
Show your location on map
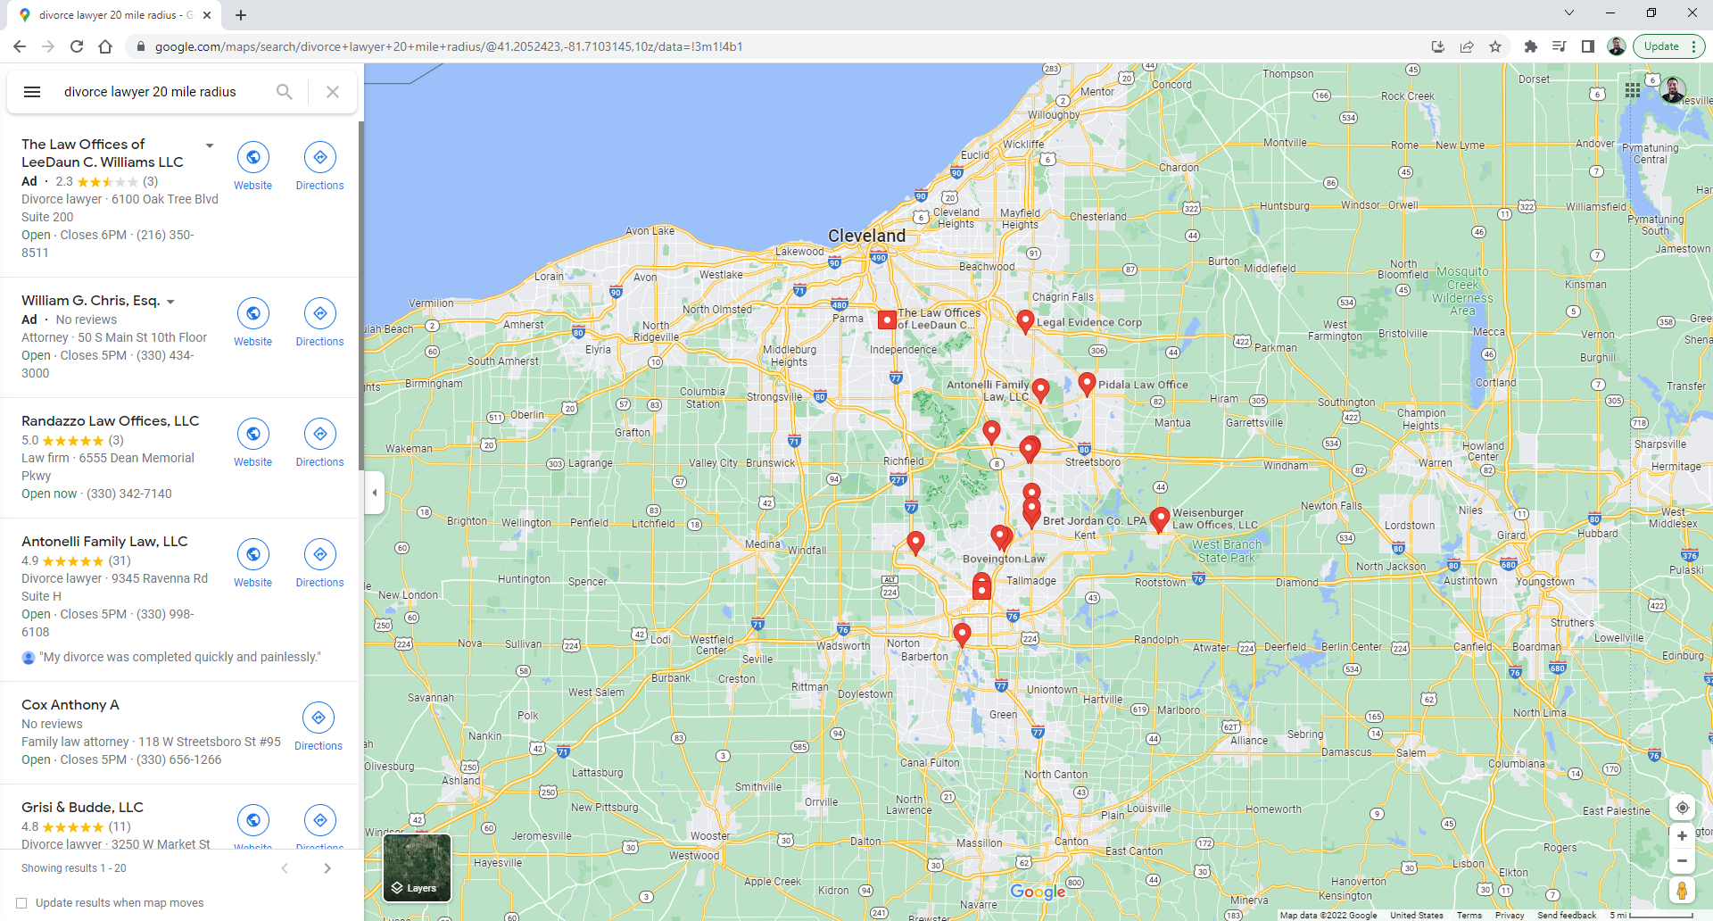[1682, 808]
